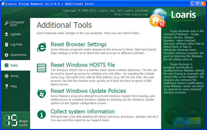The image size is (207, 130).
Task: Click the 15 days left trial counter
Action: (16, 120)
